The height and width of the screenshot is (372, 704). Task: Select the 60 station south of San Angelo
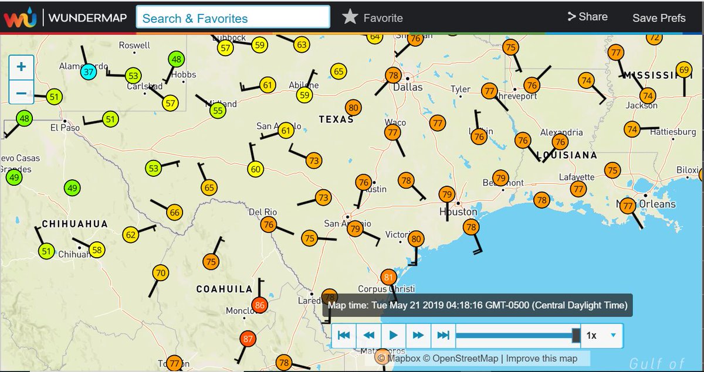click(256, 170)
